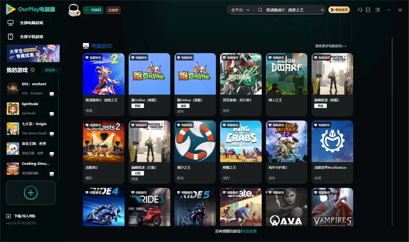Click the PC icon on the 洛克王国: 世界 row
Viewport: 409px width, 242px height.
pos(52,154)
